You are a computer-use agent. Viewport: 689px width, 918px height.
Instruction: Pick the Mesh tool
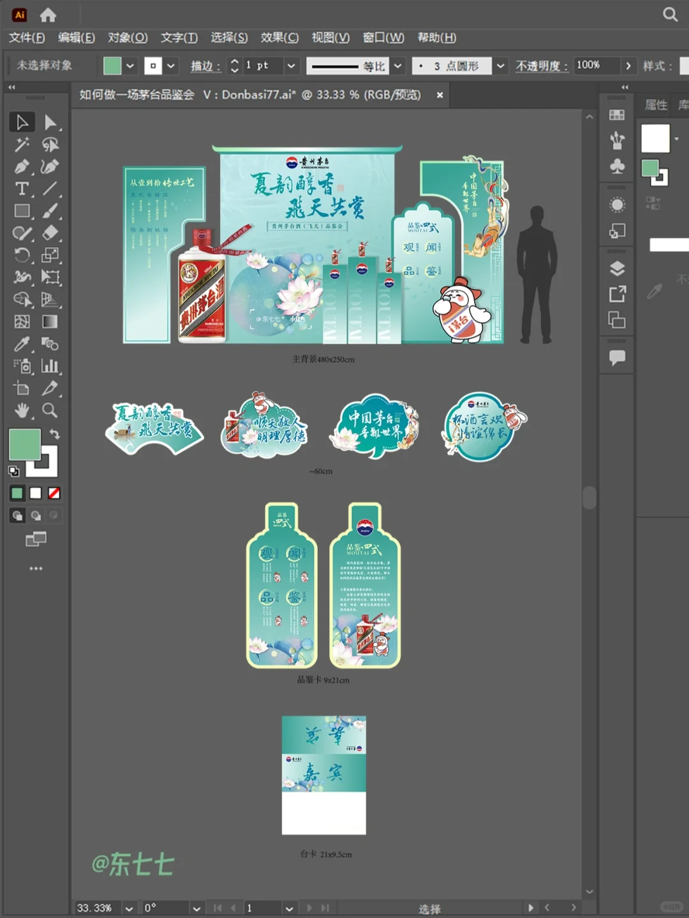22,322
